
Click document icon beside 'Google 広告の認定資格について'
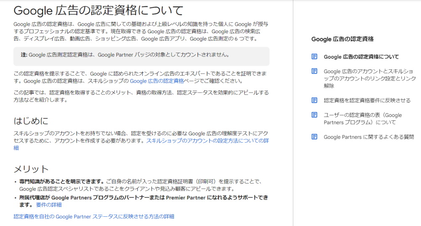[314, 57]
